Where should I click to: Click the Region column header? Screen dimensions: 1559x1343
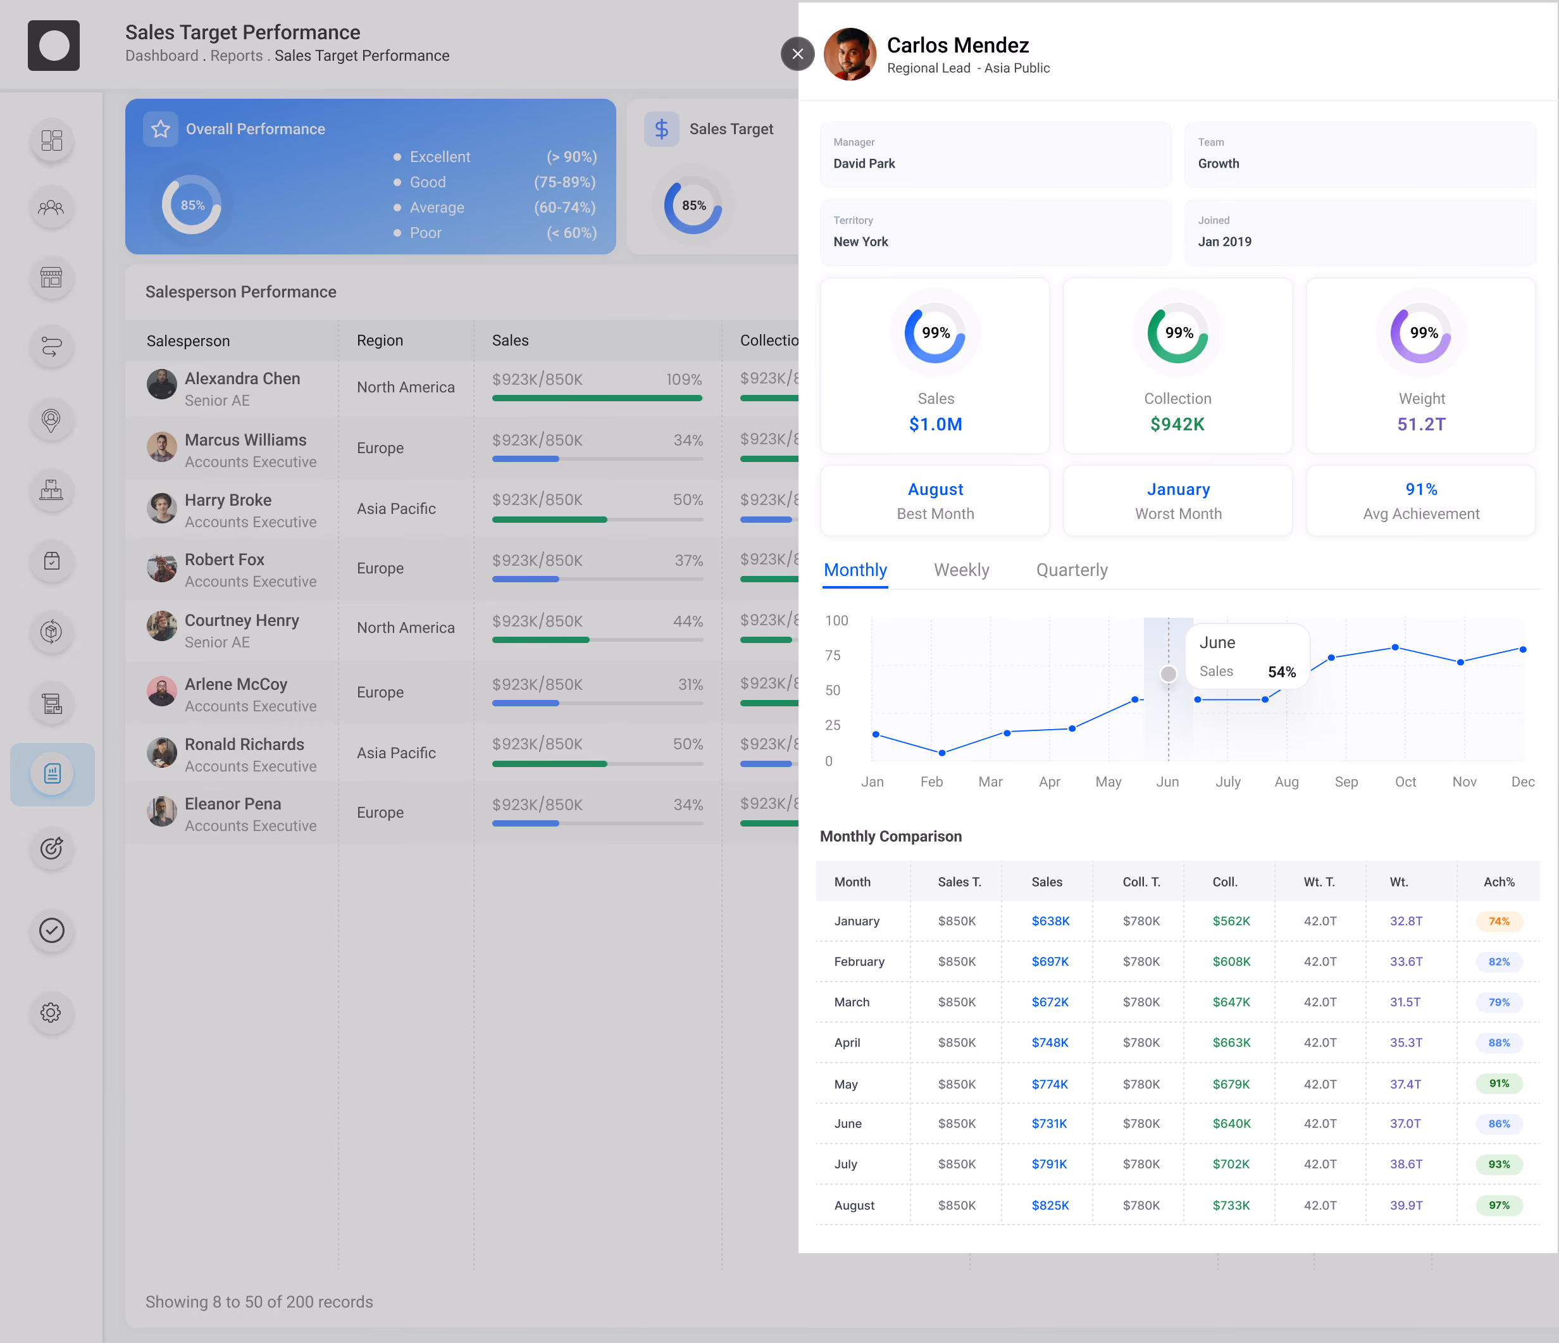(x=380, y=340)
